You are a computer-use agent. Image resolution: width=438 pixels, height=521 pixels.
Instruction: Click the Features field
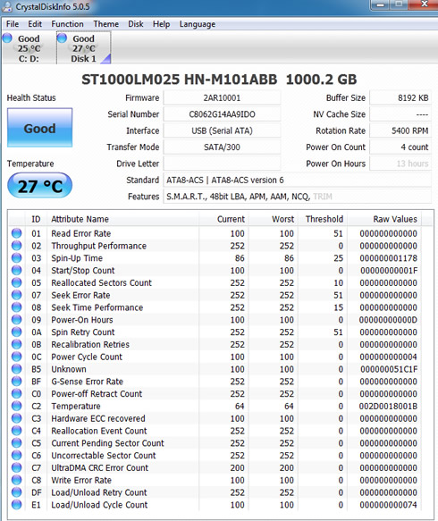[297, 197]
